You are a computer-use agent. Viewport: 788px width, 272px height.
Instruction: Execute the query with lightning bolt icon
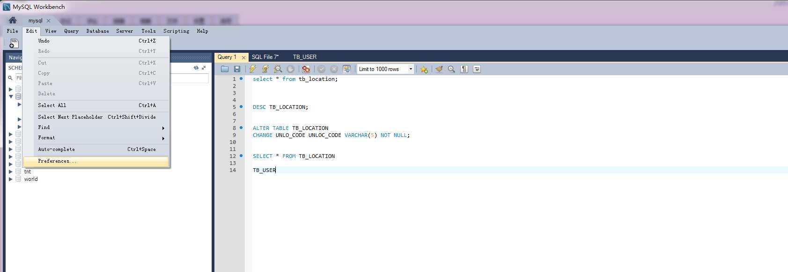[x=253, y=69]
